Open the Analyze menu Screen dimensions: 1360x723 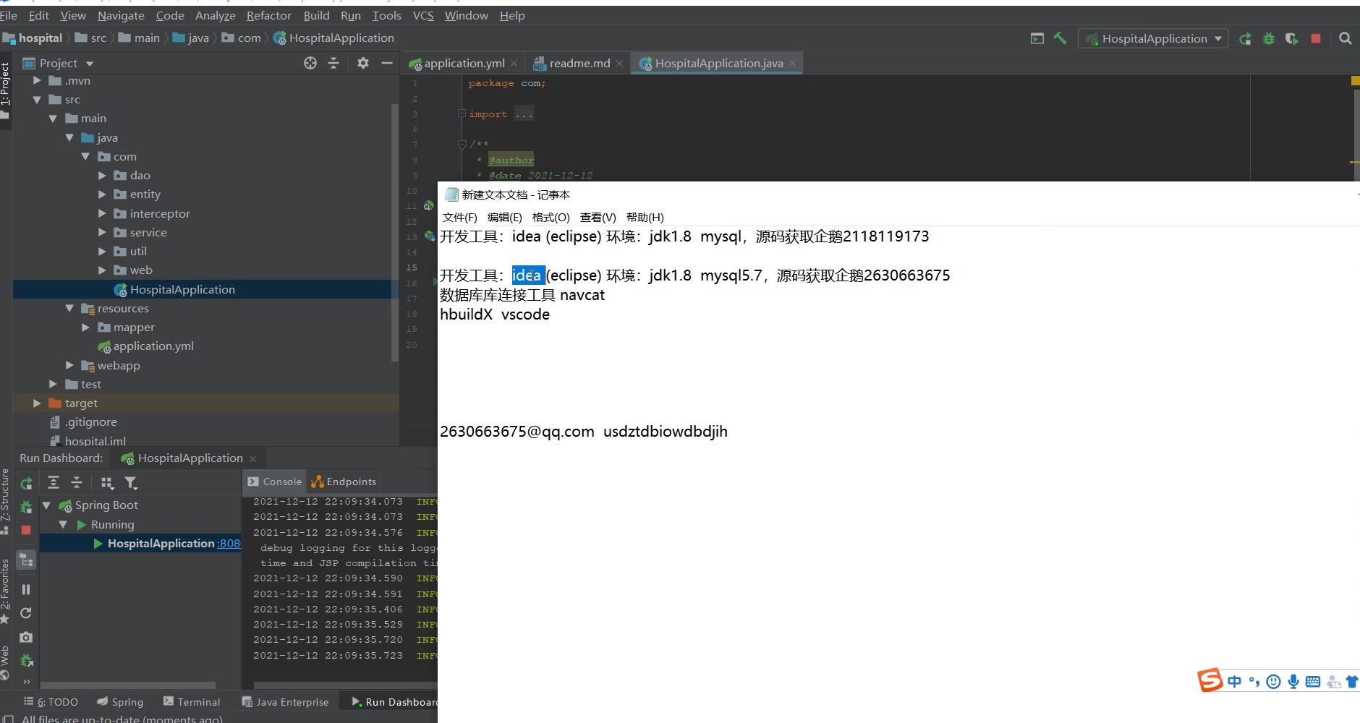[x=215, y=15]
